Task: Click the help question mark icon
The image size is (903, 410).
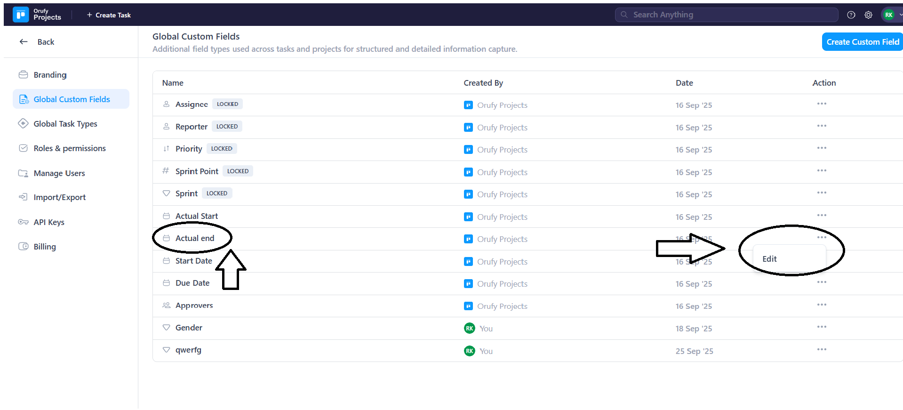Action: [851, 15]
